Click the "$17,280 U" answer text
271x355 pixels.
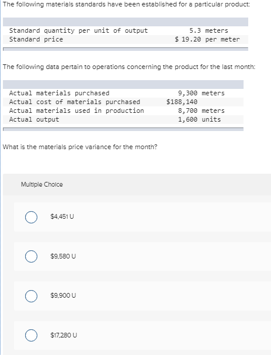click(64, 335)
